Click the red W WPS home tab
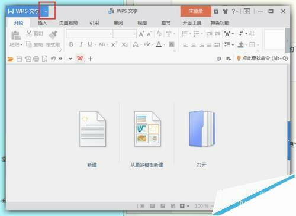The image size is (296, 216). tap(80, 59)
